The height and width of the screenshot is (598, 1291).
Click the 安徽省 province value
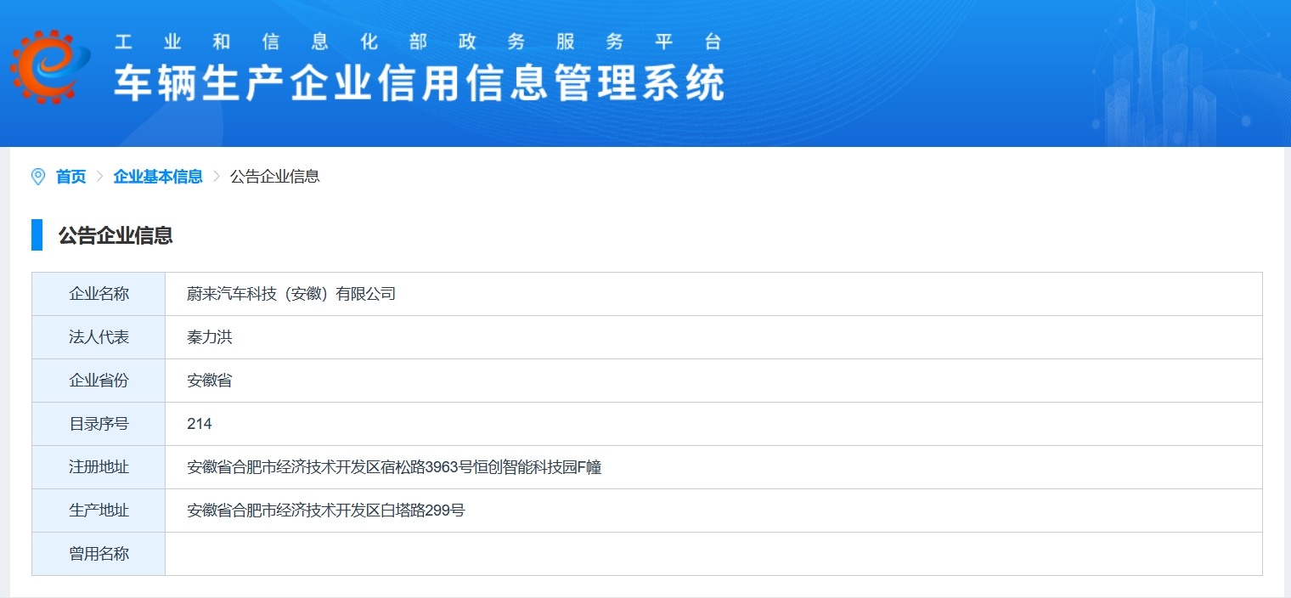point(210,381)
